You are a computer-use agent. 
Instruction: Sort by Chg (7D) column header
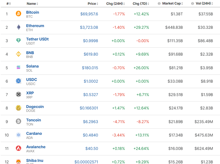click(x=141, y=4)
